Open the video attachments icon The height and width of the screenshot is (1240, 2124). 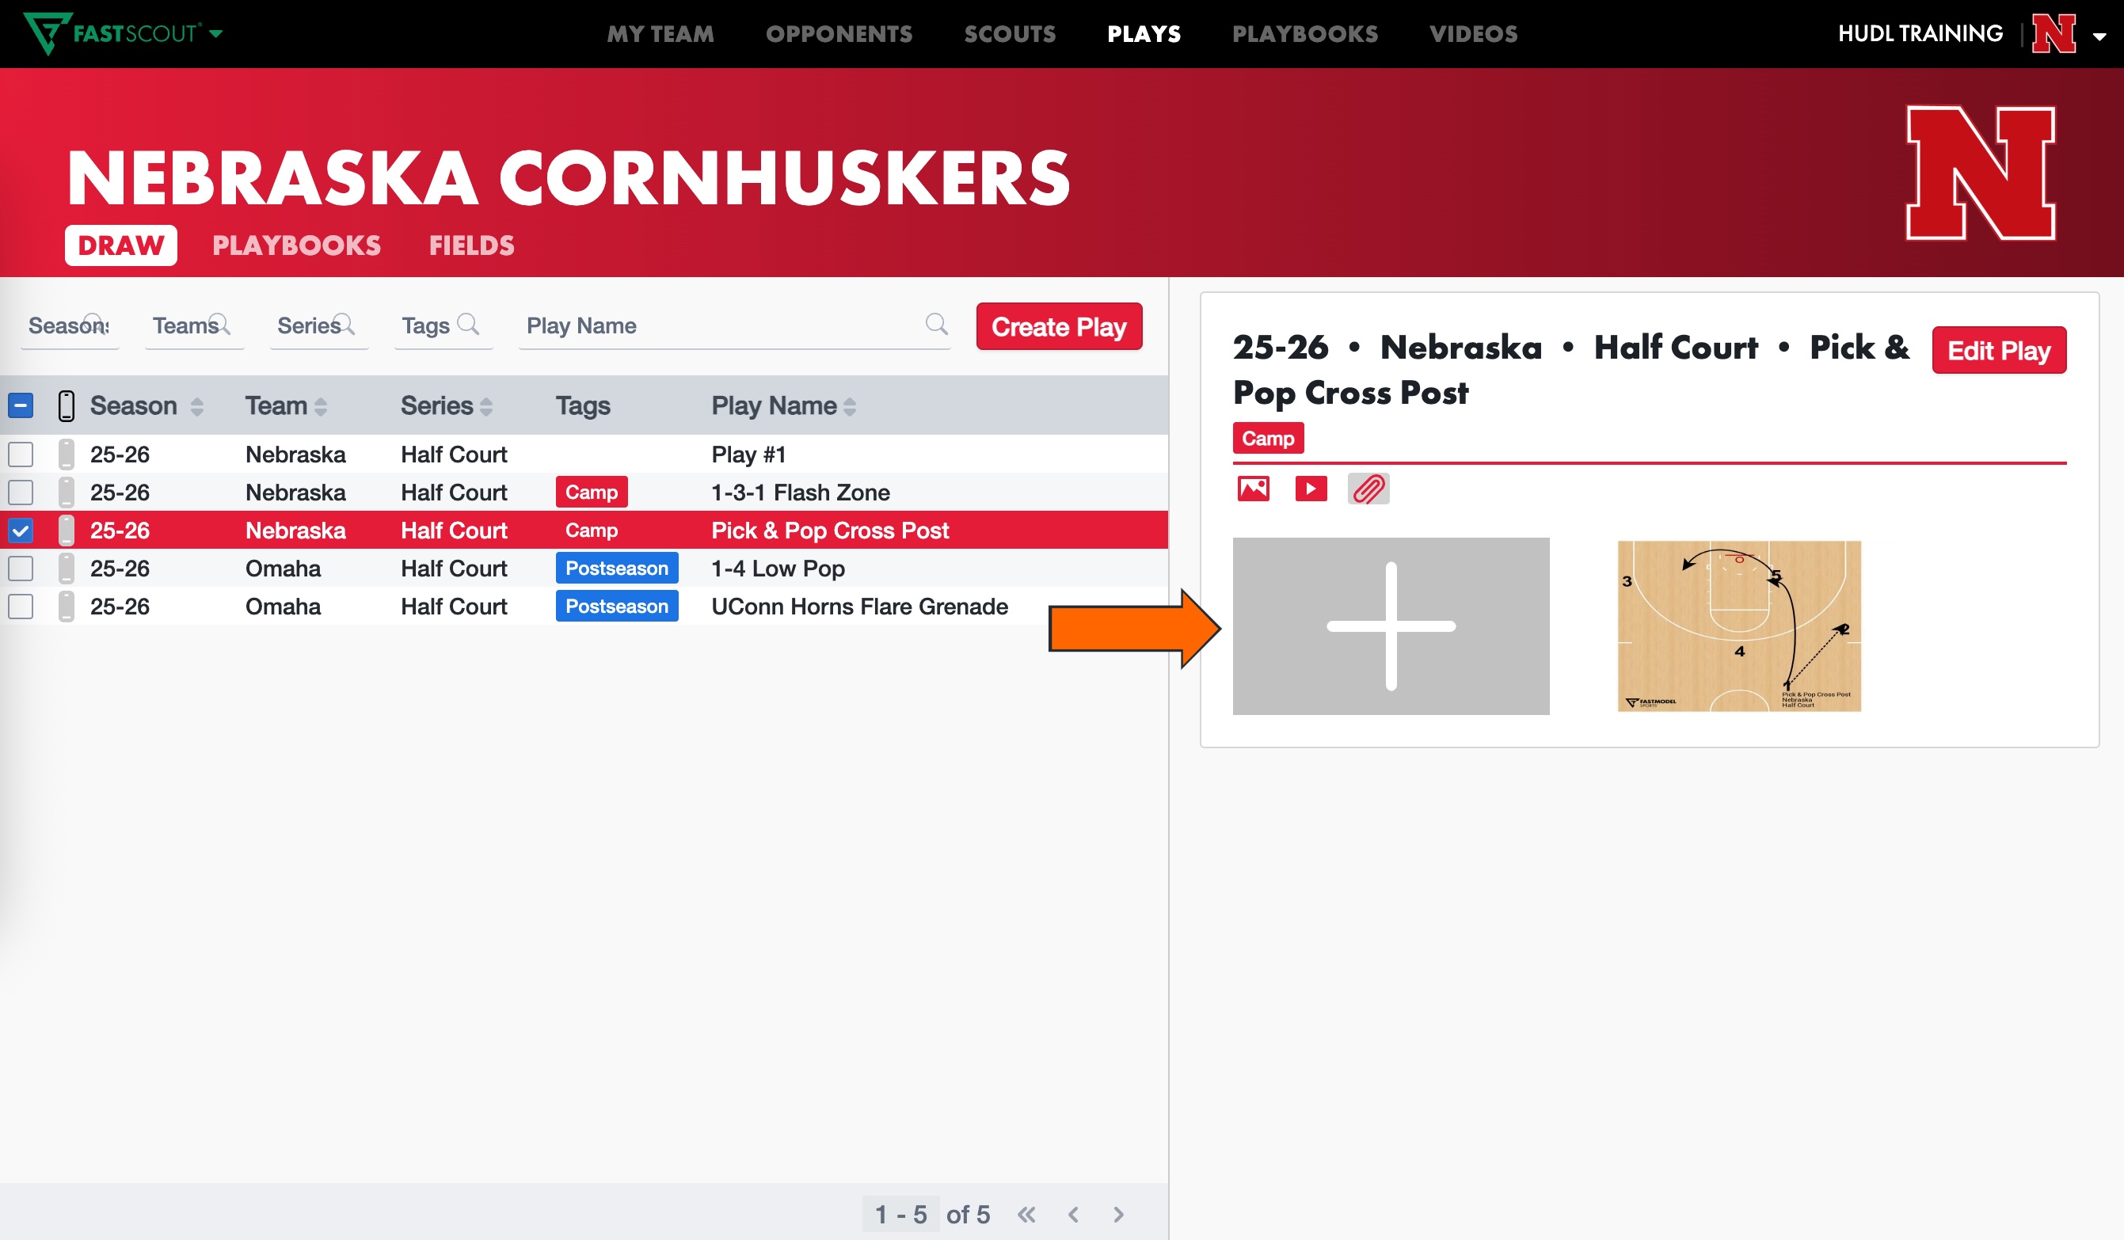tap(1311, 489)
